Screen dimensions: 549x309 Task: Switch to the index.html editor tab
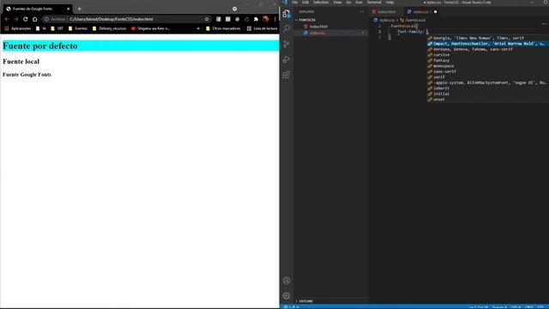coord(384,12)
